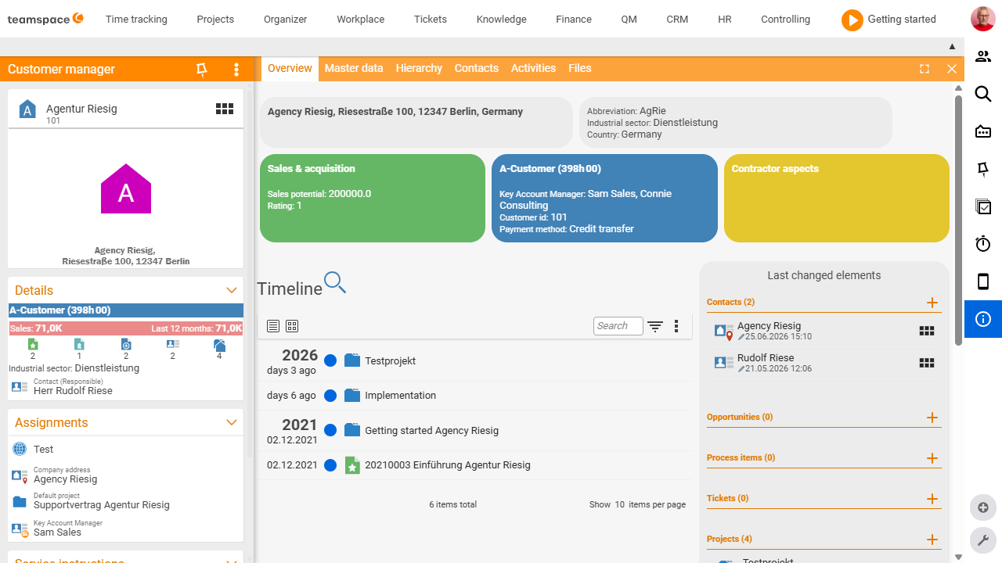This screenshot has width=1002, height=563.
Task: Click the yellow Contractor aspects card
Action: coord(837,198)
